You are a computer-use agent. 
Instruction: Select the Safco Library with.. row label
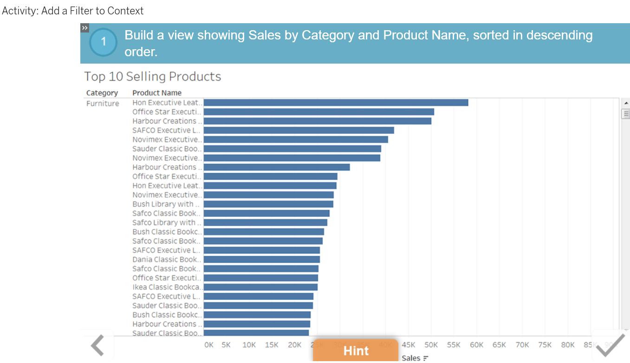pos(166,223)
